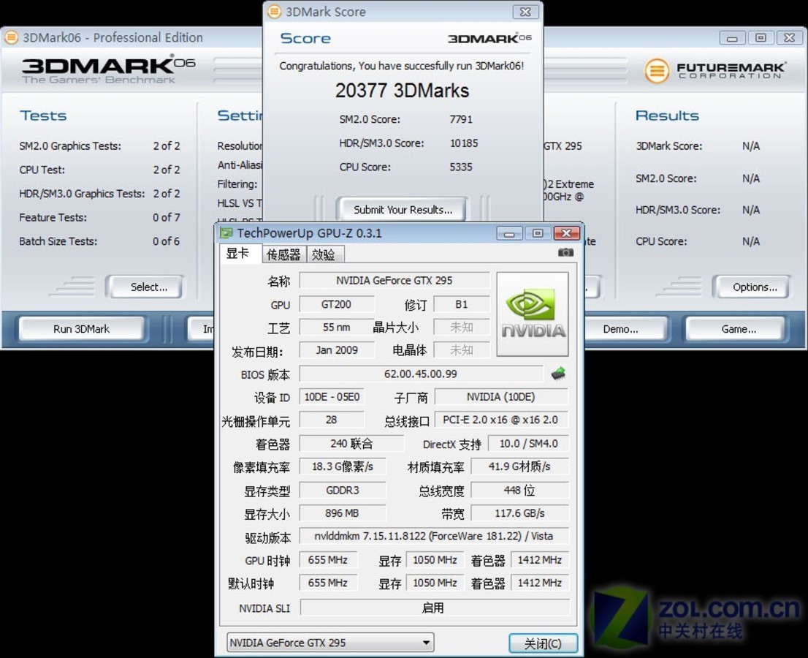This screenshot has width=808, height=658.
Task: Click the NVIDIA SLI status field
Action: (435, 608)
